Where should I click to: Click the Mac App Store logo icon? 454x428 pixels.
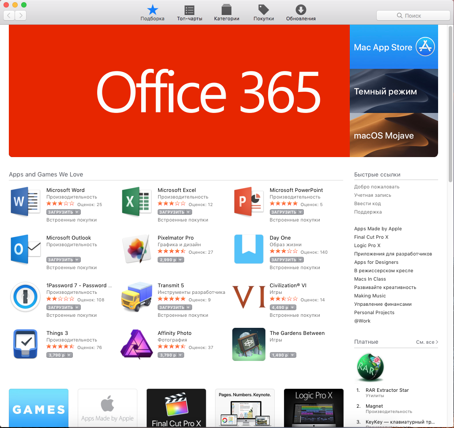click(425, 47)
